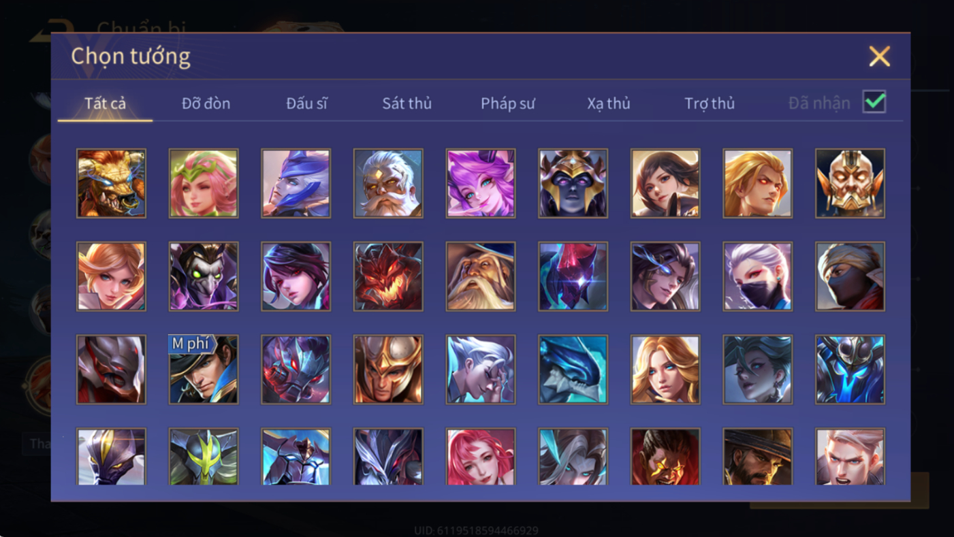Switch to the 'Đỡ đòn' tank tab
954x537 pixels.
(206, 103)
